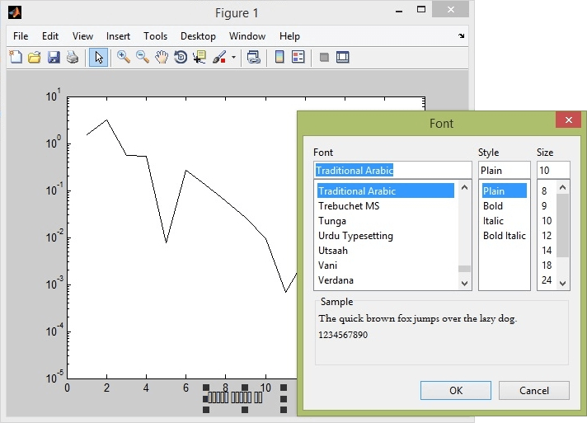Open the Desktop menu
587x423 pixels.
(x=198, y=36)
